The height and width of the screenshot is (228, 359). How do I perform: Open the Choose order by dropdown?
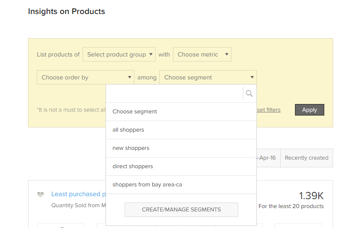[86, 77]
